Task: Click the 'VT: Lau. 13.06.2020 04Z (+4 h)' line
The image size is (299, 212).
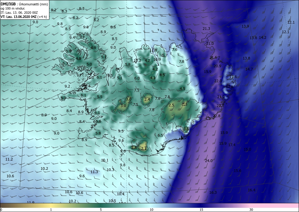Action: [x=24, y=16]
